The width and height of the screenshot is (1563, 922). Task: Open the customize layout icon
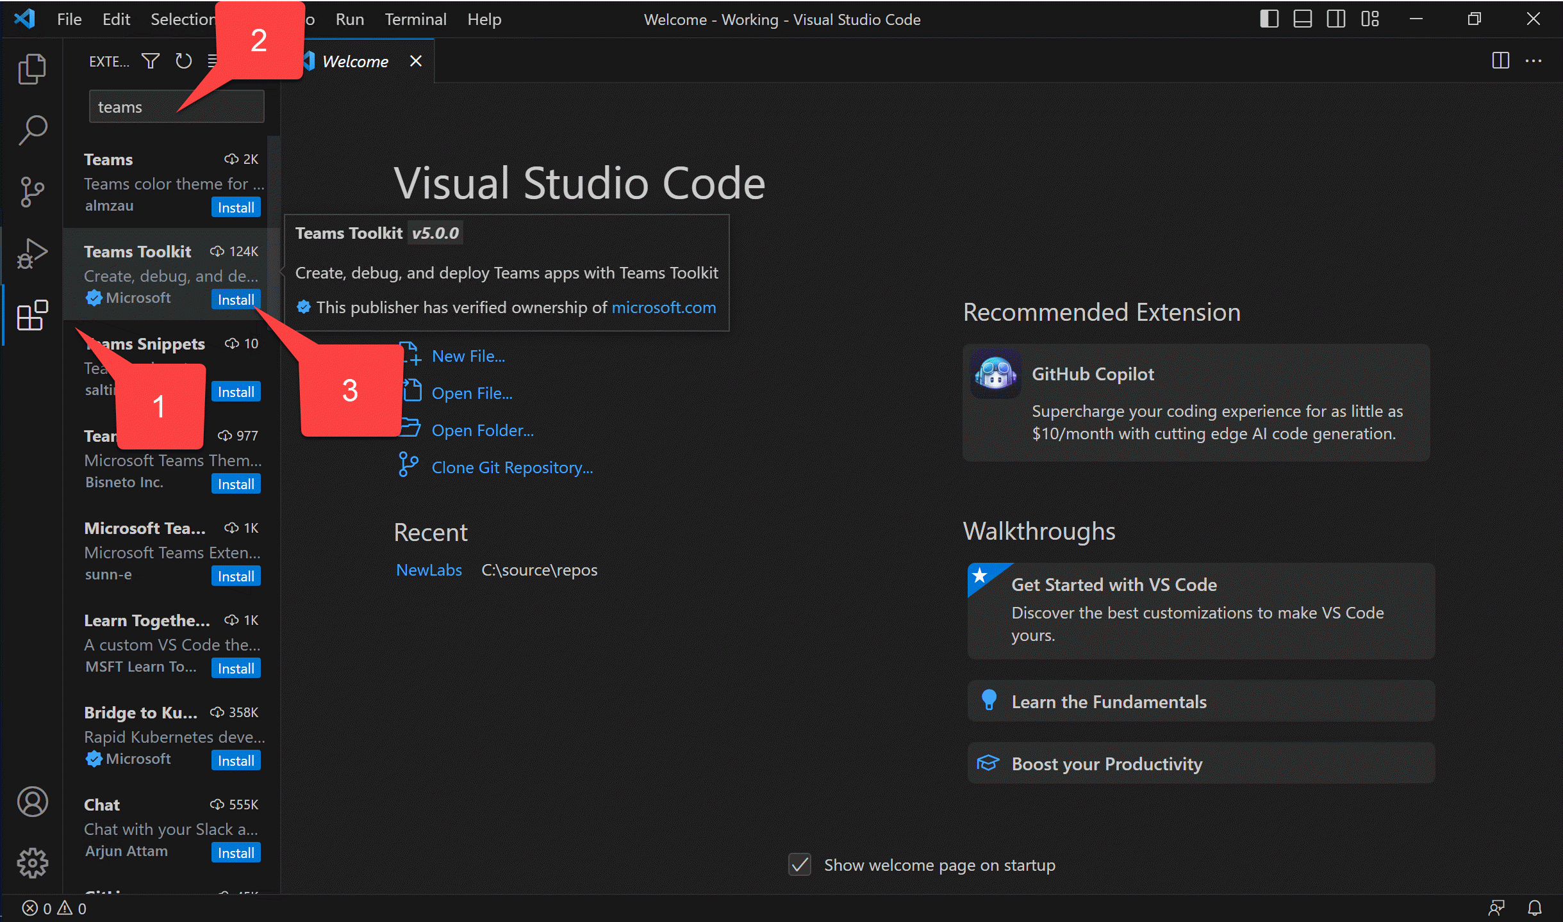click(x=1370, y=19)
